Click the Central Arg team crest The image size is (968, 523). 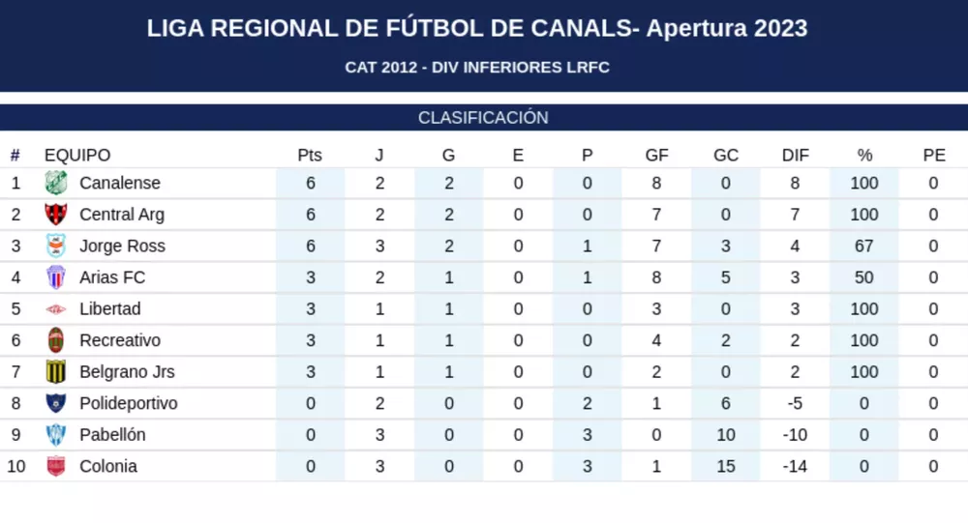[x=56, y=215]
